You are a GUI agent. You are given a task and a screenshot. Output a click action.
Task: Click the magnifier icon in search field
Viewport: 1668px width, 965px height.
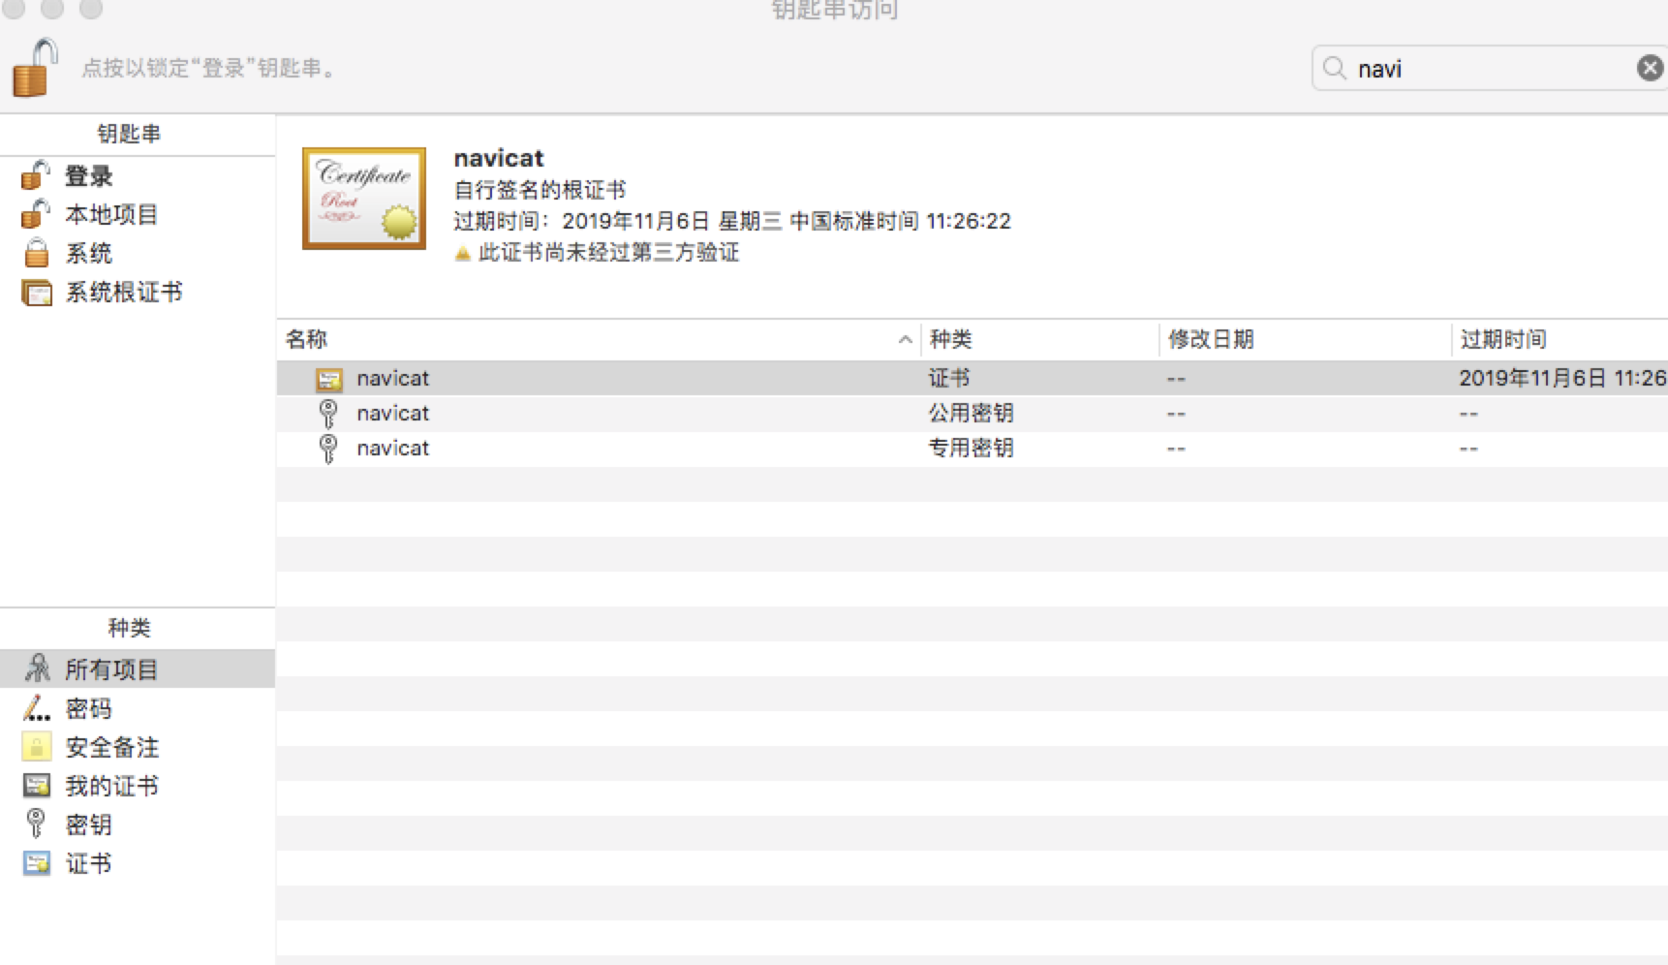(1335, 68)
